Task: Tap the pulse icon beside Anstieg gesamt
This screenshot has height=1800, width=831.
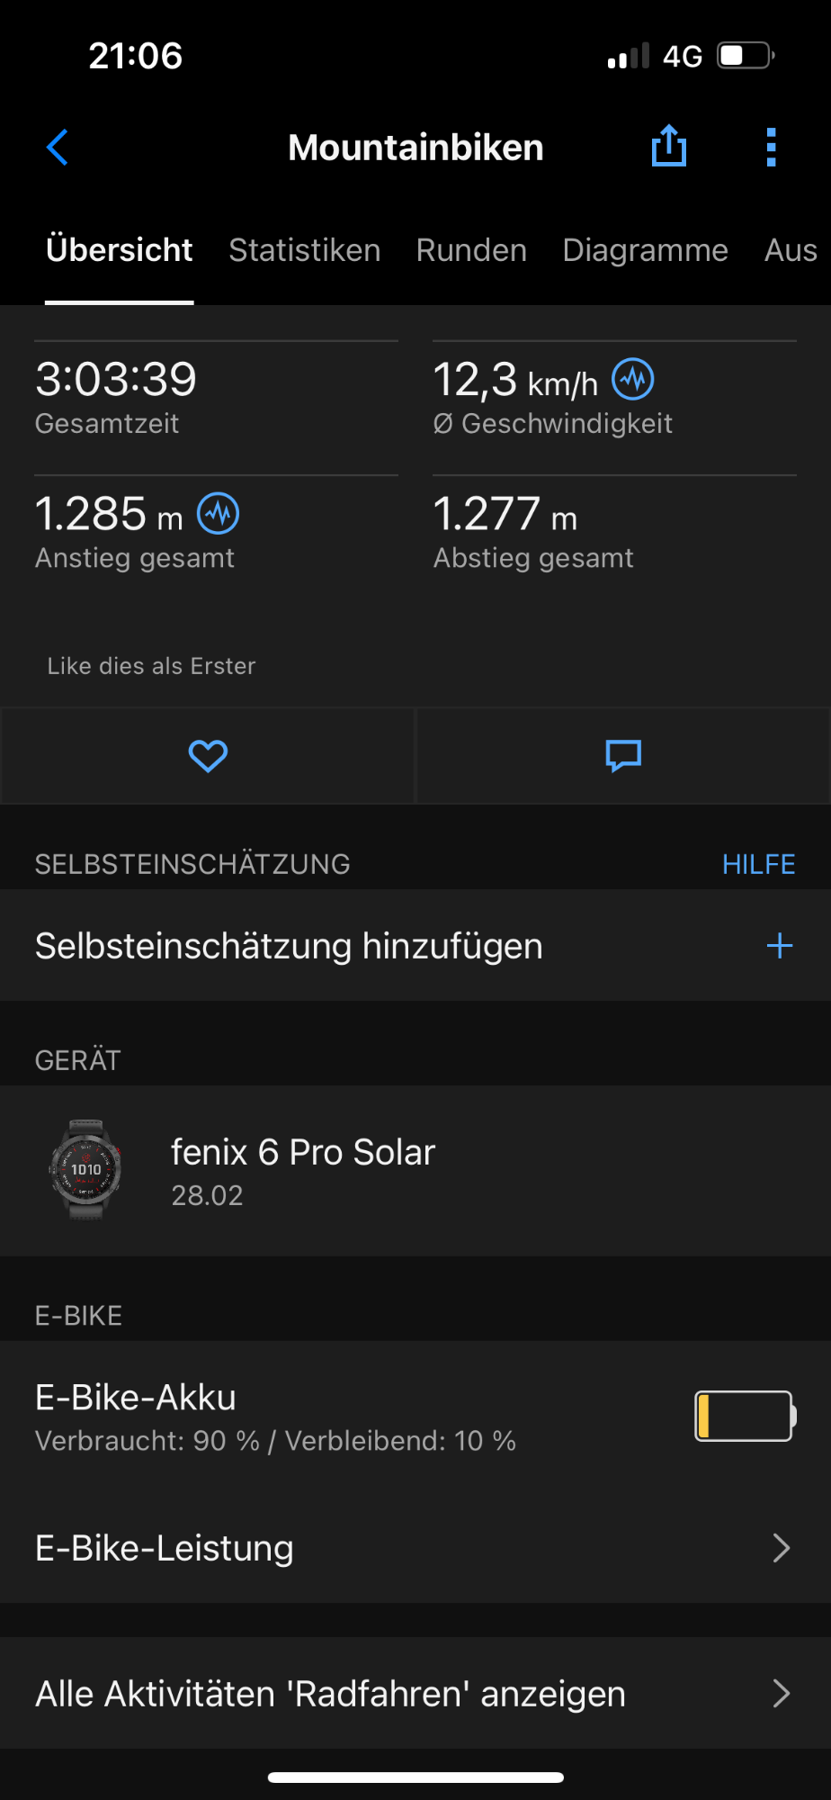Action: coord(219,514)
